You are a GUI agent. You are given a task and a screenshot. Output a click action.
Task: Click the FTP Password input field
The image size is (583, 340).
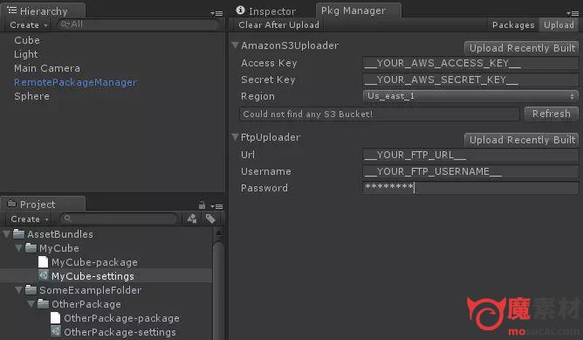click(x=470, y=187)
